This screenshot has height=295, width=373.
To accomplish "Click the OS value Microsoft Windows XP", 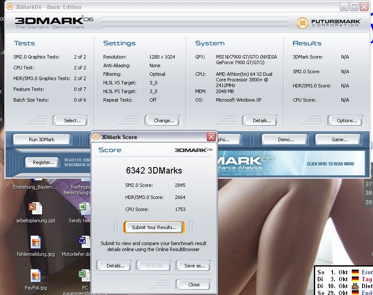I will (239, 100).
